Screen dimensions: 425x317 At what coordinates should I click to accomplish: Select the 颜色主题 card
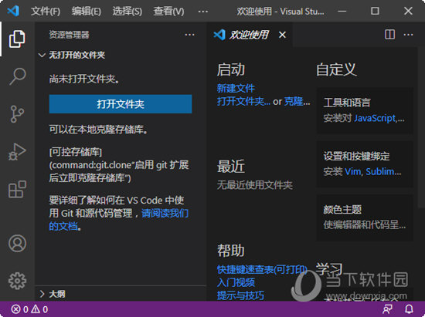(x=365, y=218)
